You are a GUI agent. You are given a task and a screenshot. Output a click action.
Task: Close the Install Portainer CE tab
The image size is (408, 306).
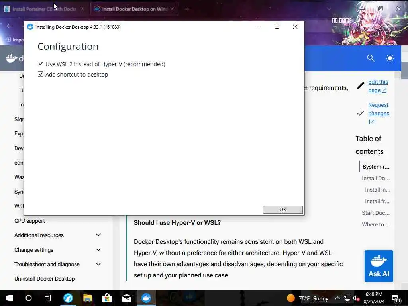pyautogui.click(x=82, y=9)
